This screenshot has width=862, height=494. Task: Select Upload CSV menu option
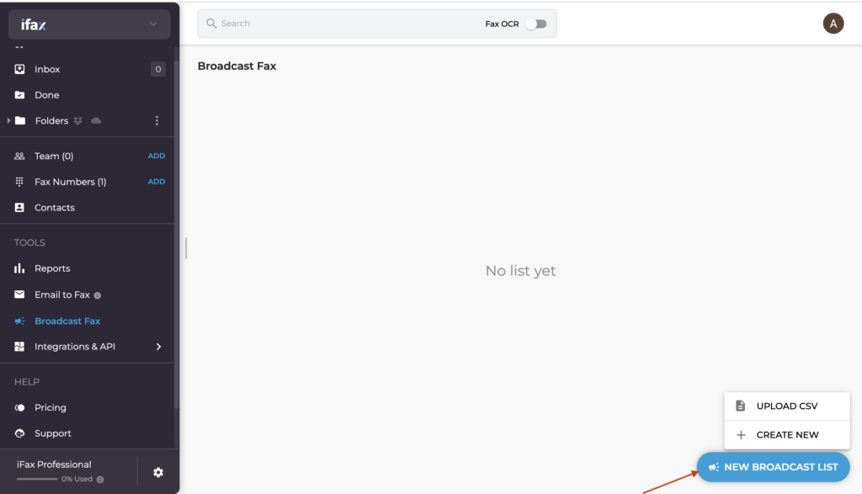point(787,406)
